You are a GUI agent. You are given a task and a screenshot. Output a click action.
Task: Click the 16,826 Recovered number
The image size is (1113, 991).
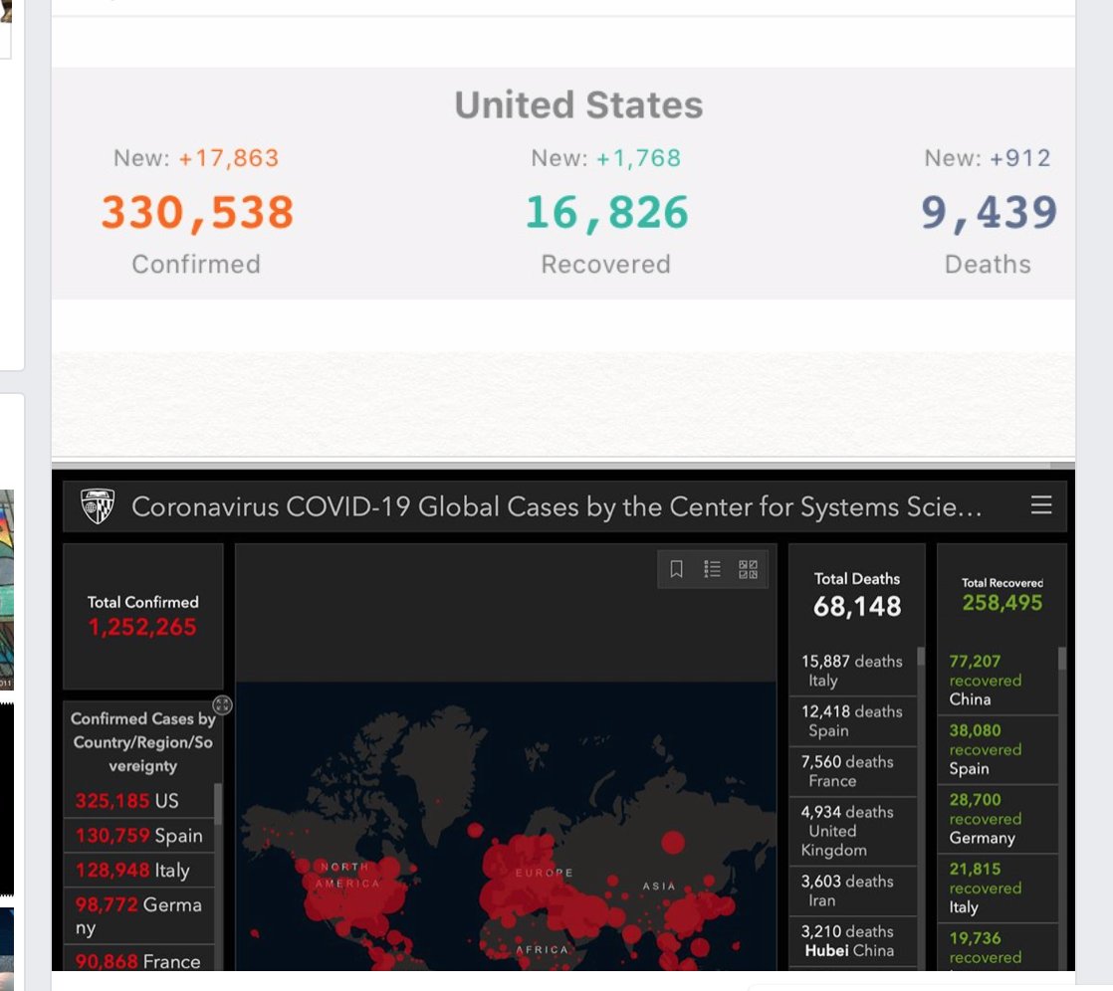click(x=607, y=212)
